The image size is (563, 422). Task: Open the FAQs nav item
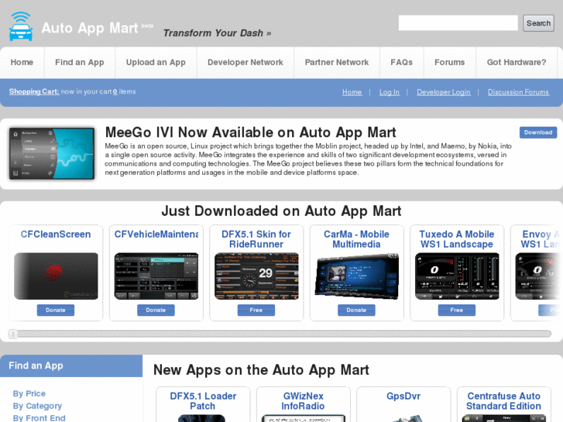pyautogui.click(x=401, y=63)
